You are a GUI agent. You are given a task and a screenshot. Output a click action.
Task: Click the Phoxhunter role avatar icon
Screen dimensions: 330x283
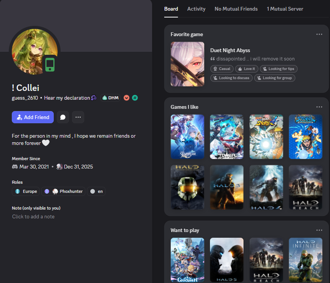click(55, 191)
